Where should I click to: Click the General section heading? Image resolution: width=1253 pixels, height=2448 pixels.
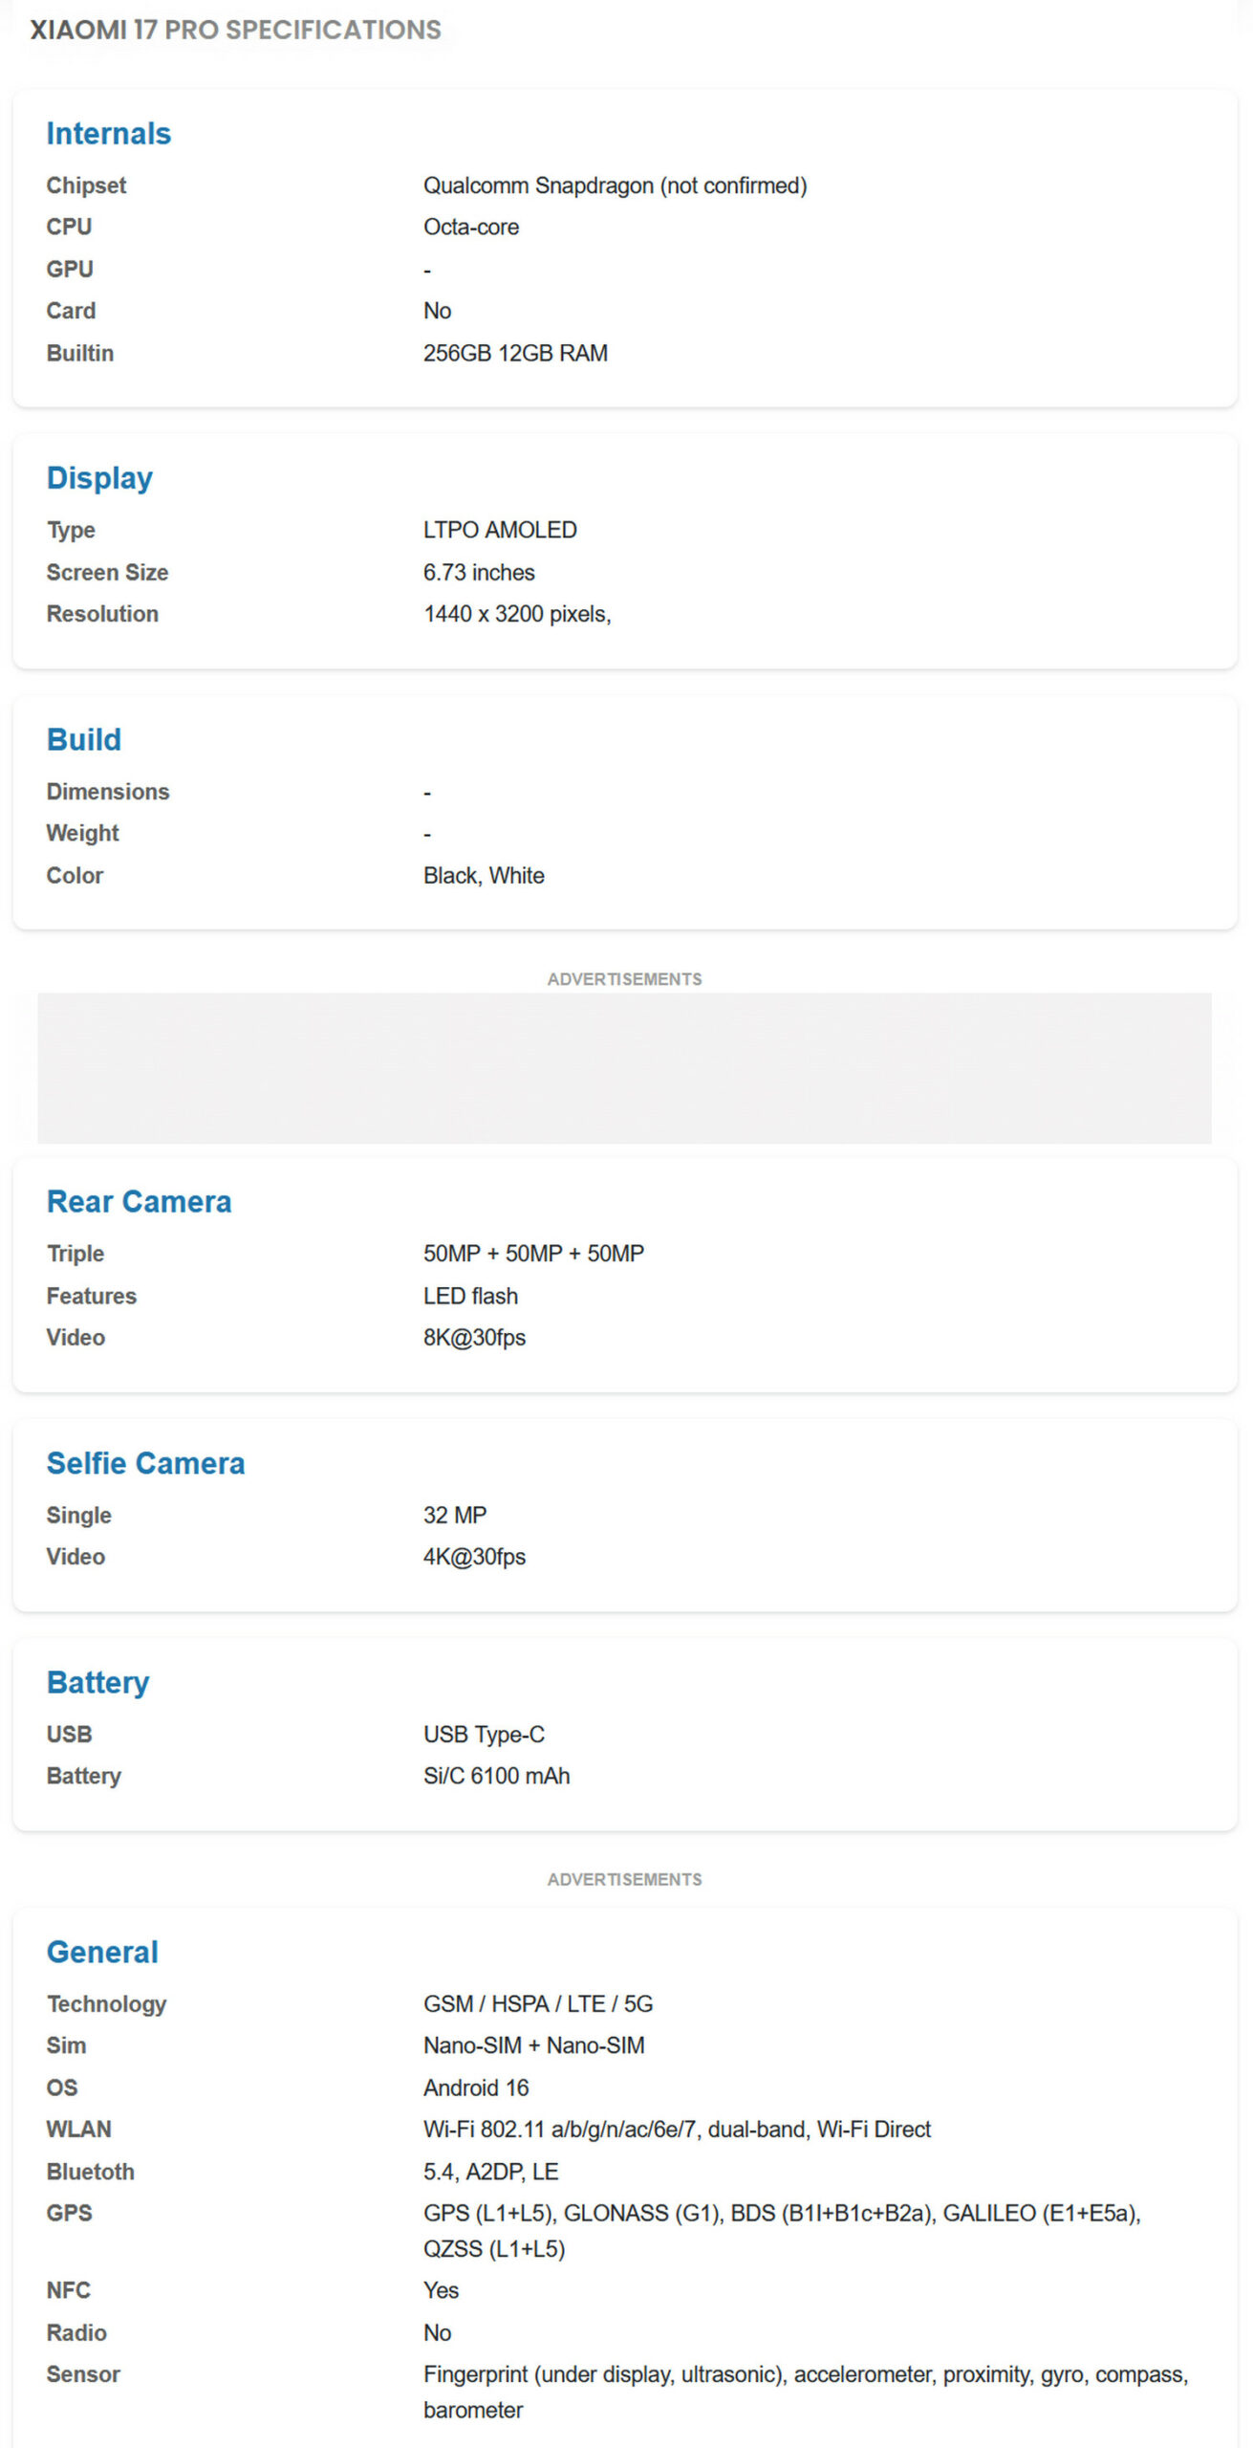(102, 1952)
